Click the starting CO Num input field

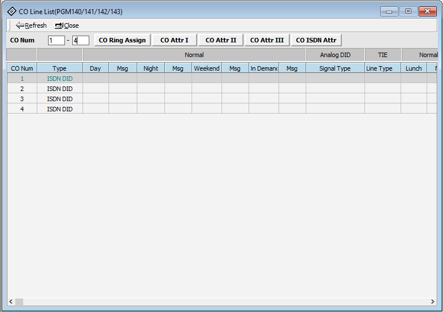point(56,41)
